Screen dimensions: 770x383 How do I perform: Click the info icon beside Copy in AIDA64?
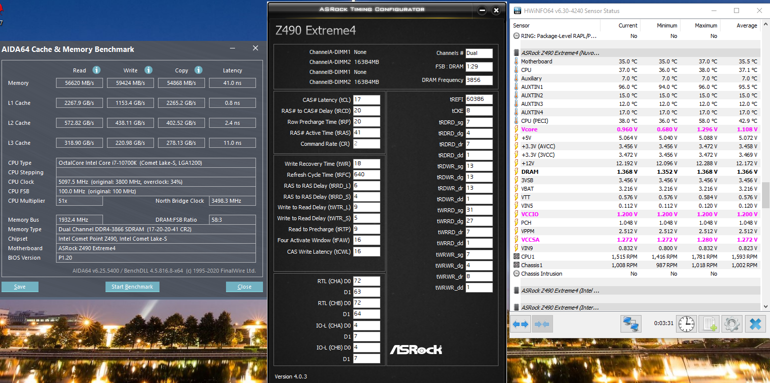pyautogui.click(x=198, y=70)
